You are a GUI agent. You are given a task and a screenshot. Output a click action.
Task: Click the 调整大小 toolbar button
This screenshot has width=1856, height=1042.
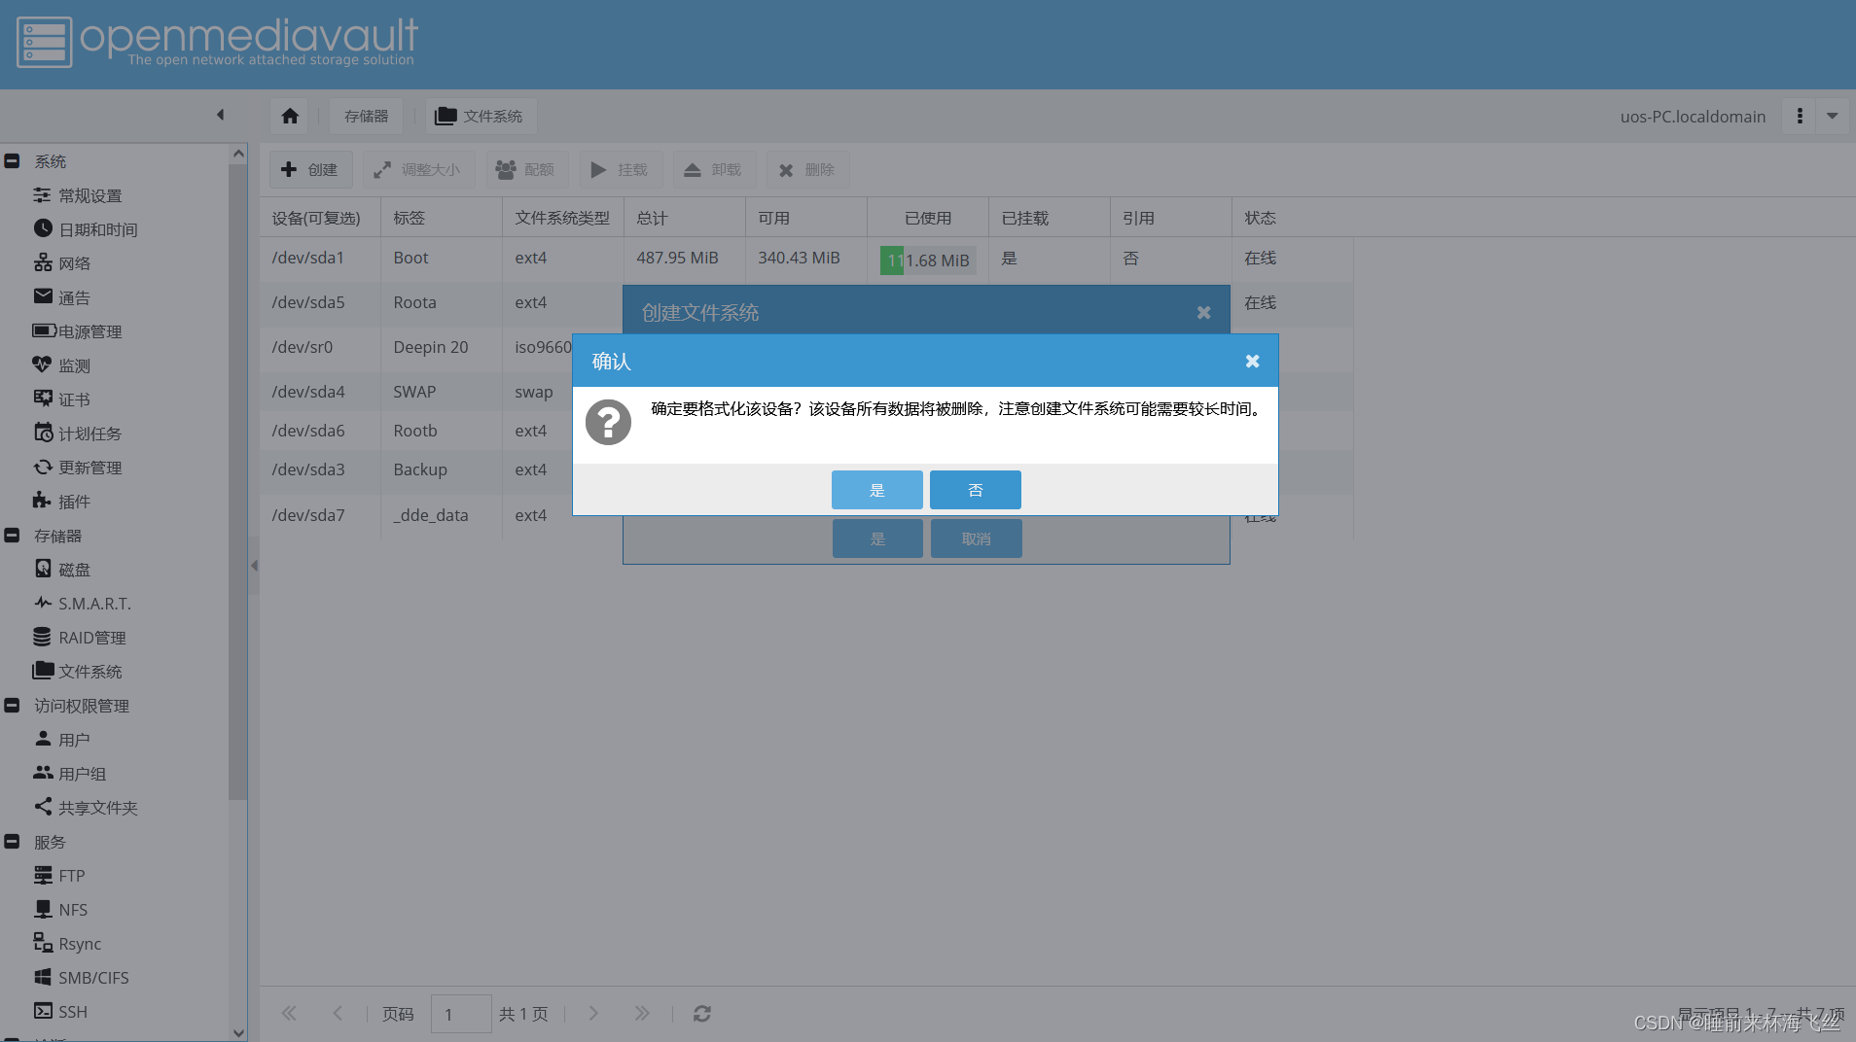pos(418,169)
